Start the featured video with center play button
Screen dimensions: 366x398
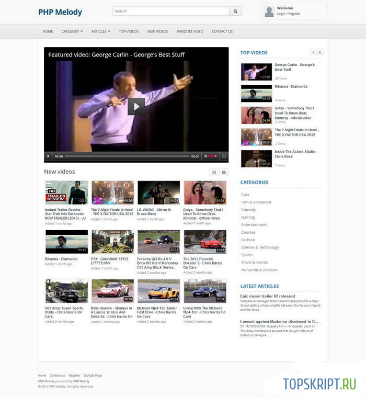pos(136,106)
